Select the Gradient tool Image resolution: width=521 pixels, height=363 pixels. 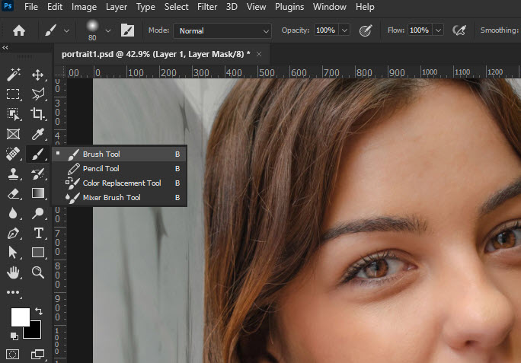[x=38, y=193]
